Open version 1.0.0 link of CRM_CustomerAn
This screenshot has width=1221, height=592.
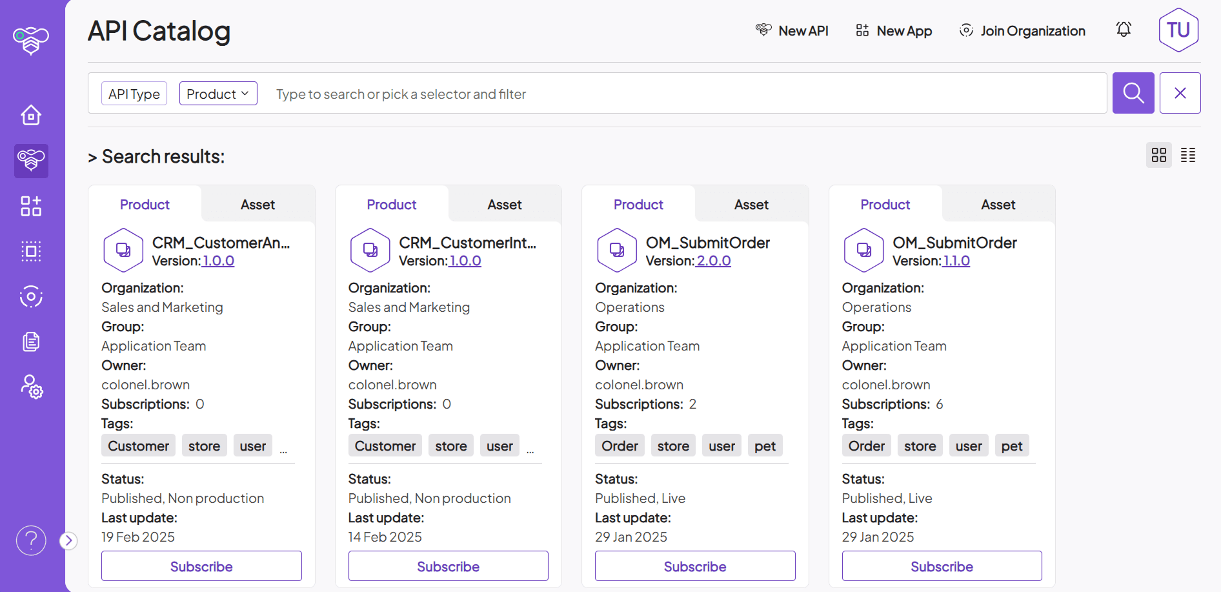tap(217, 261)
